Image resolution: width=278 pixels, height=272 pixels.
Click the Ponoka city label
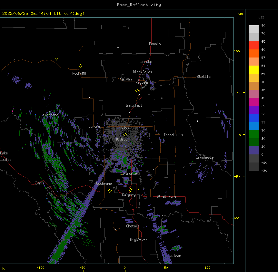coord(155,44)
